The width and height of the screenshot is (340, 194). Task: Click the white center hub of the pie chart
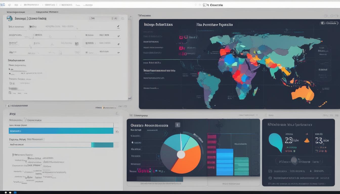pos(181,155)
